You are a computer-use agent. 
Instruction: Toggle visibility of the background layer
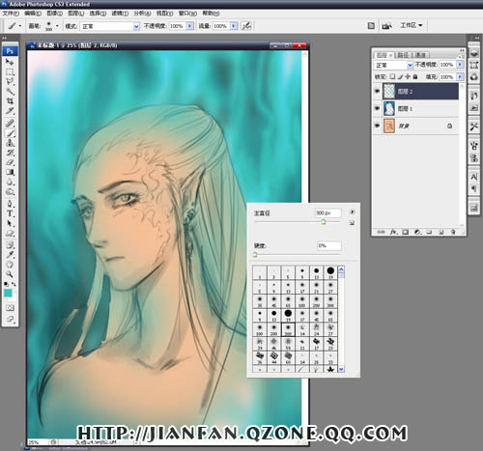coord(377,126)
